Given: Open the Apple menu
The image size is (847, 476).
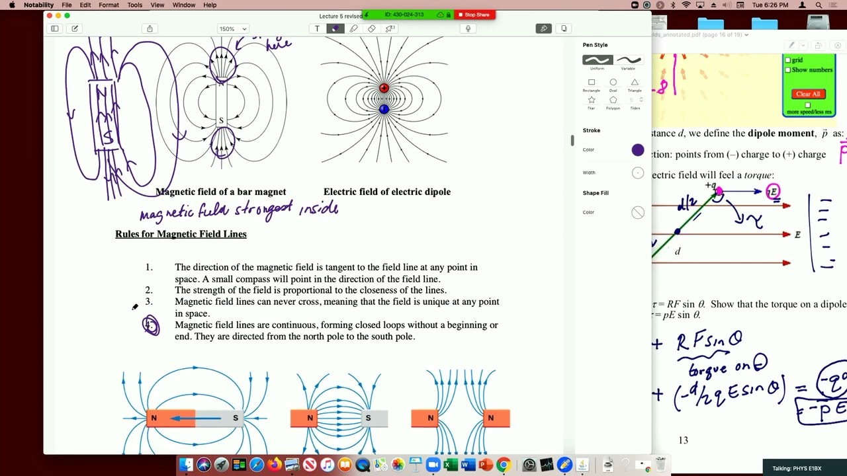Looking at the screenshot, I should [11, 5].
